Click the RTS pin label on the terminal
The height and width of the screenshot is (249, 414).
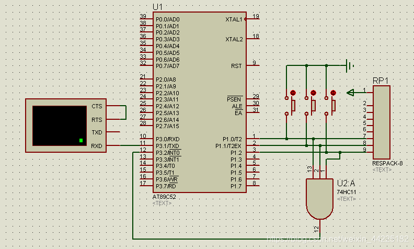(x=97, y=120)
